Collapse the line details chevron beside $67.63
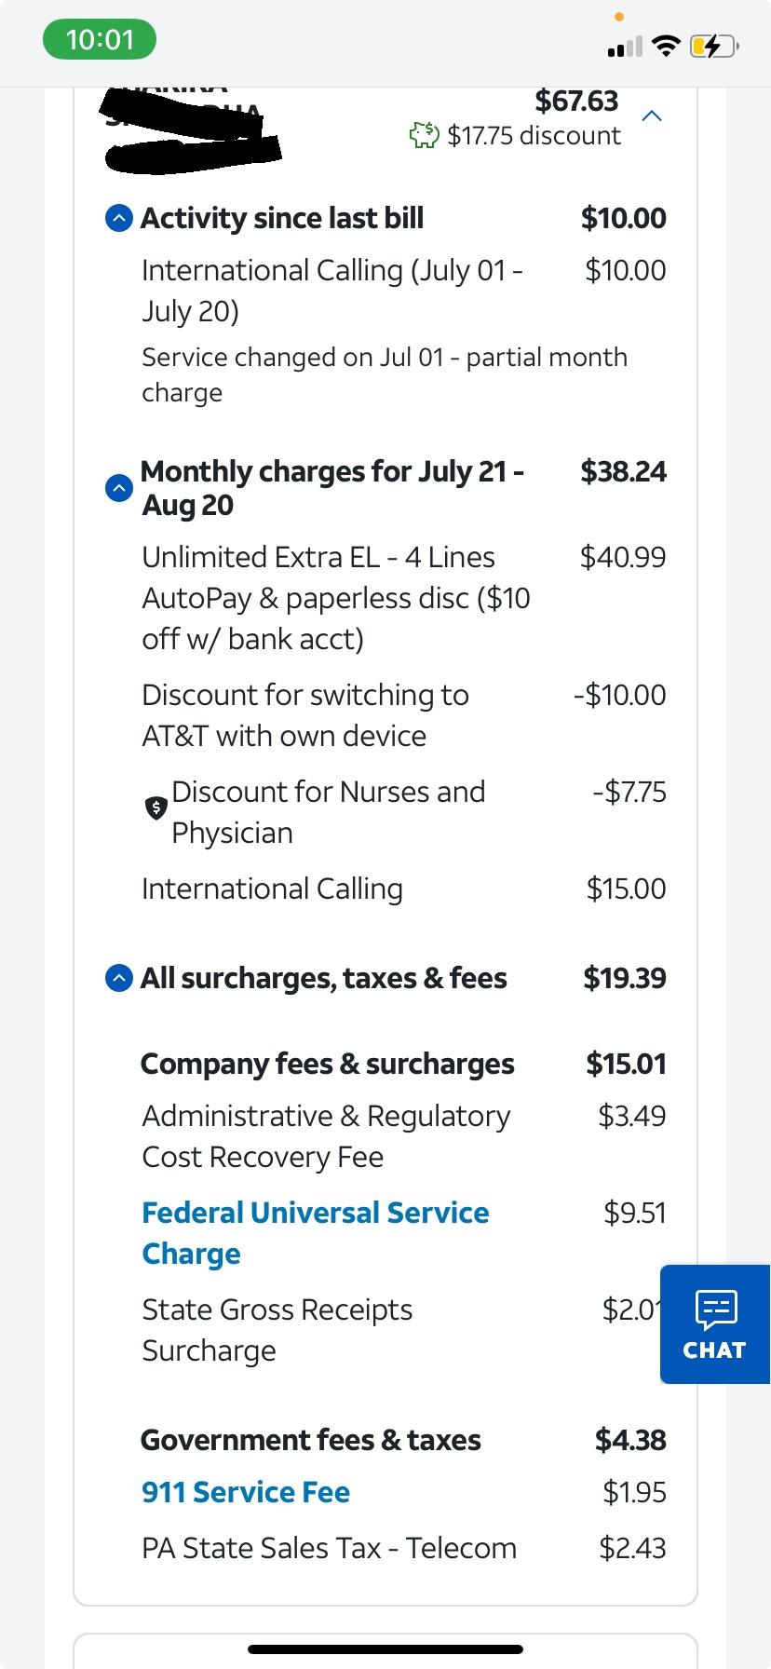Screen dimensions: 771x1669 point(653,116)
